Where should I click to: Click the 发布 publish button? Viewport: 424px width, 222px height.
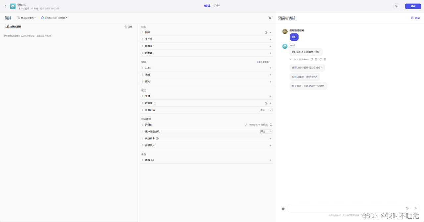point(413,6)
